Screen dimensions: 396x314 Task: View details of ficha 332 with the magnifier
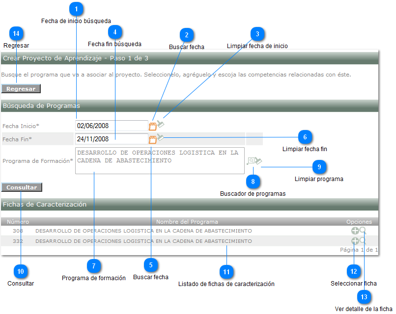coord(363,240)
